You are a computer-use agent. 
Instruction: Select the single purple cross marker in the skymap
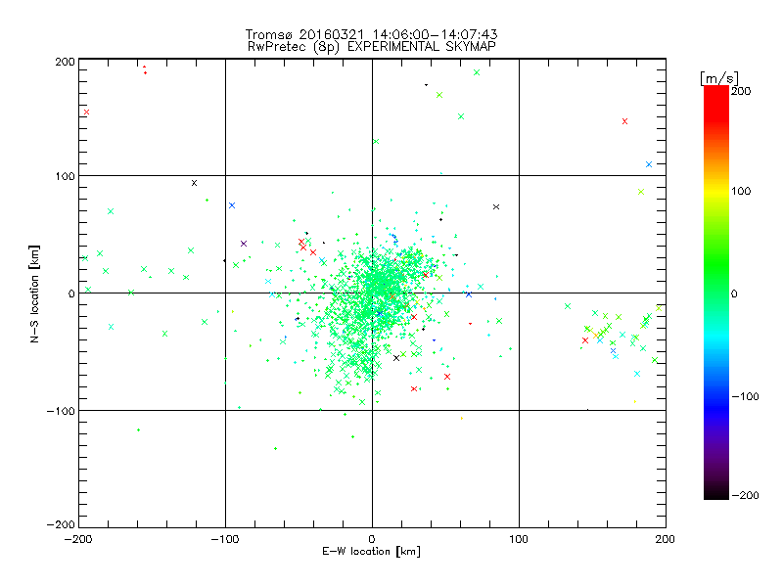[x=244, y=244]
